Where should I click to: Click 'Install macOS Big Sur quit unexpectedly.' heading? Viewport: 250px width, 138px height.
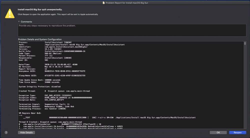coord(40,9)
